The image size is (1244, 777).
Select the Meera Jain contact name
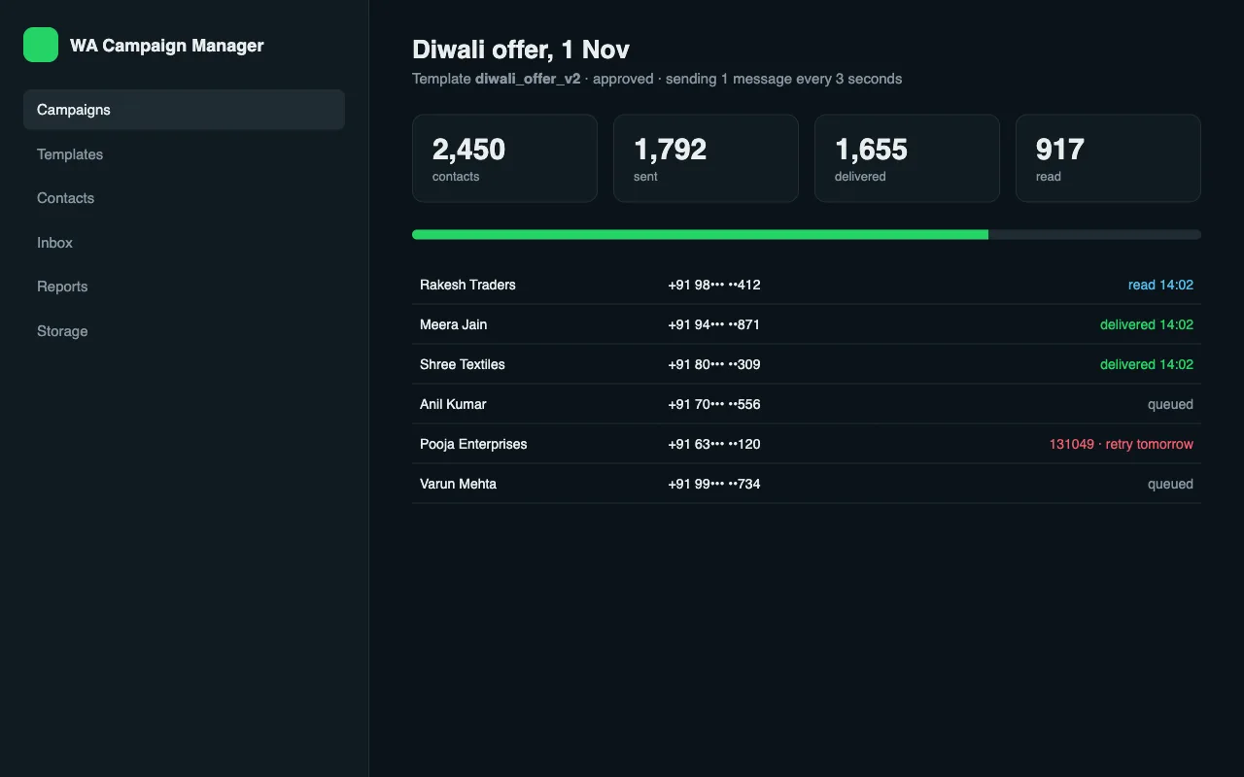point(454,324)
